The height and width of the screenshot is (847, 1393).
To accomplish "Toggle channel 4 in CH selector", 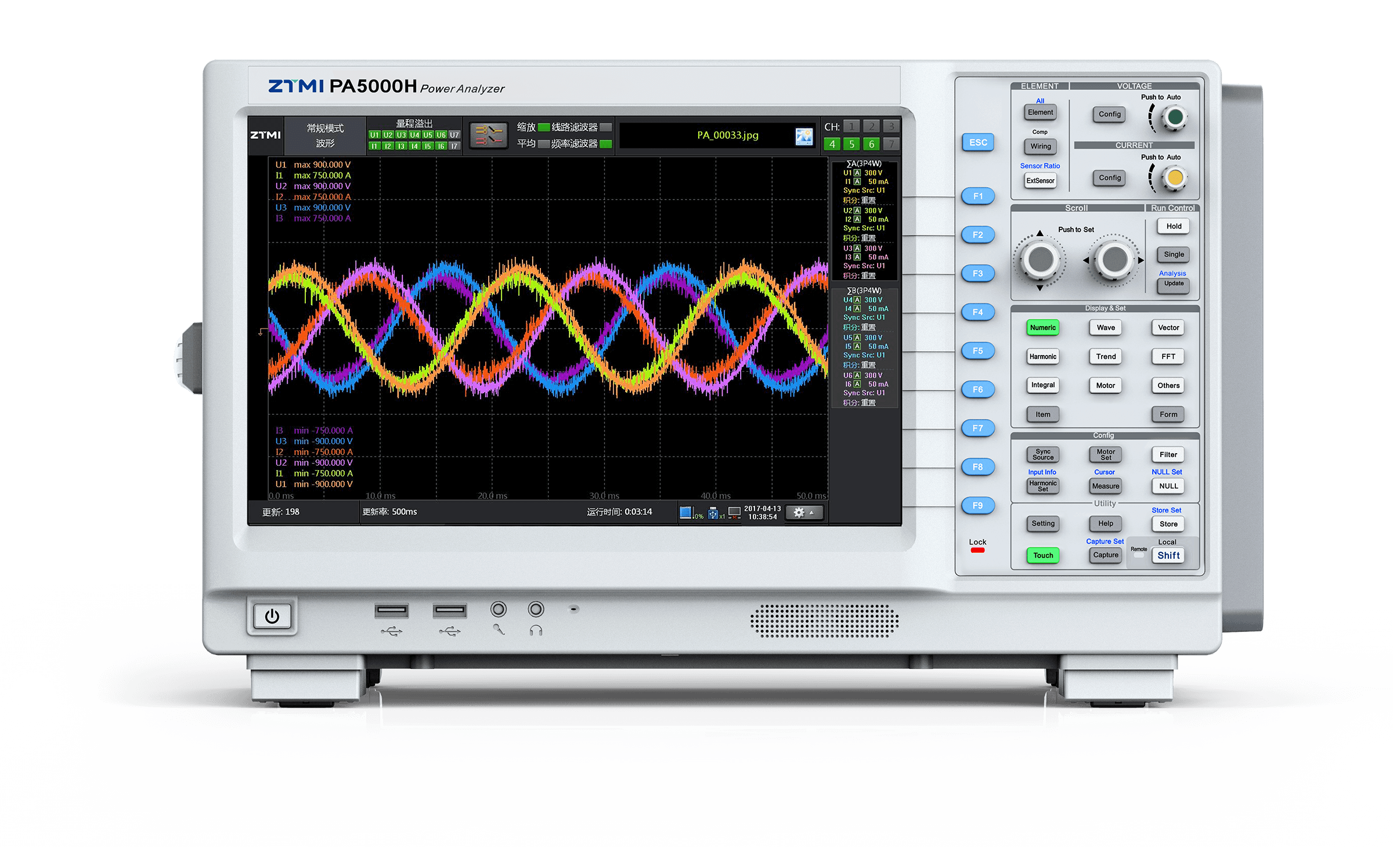I will [x=832, y=144].
